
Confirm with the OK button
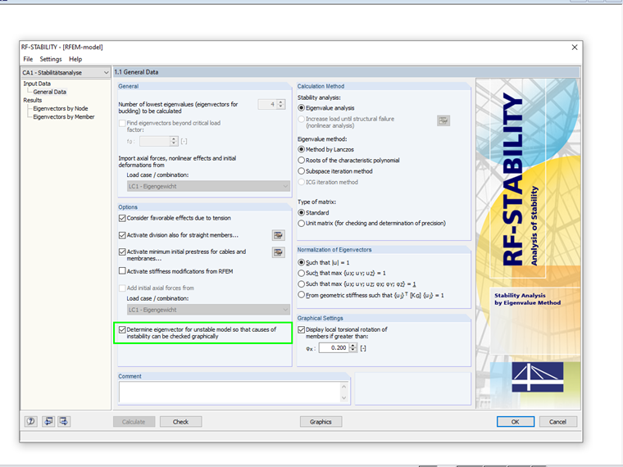(516, 422)
